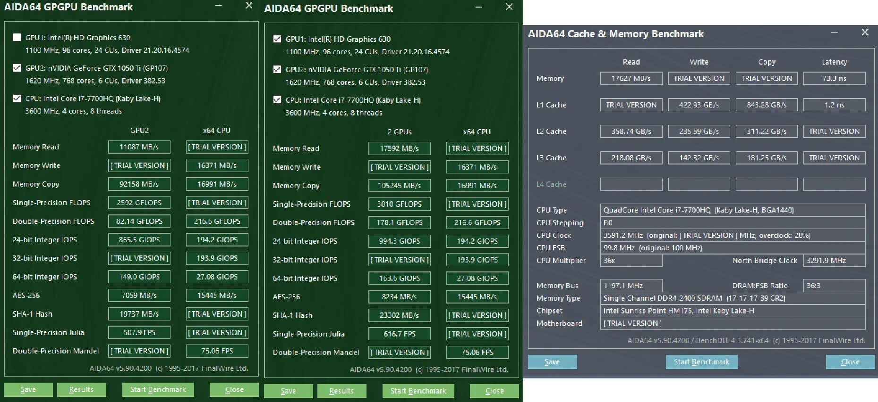Uncheck CPU Intel Core i7-7700HQ in middle window
The height and width of the screenshot is (402, 878).
(x=277, y=100)
